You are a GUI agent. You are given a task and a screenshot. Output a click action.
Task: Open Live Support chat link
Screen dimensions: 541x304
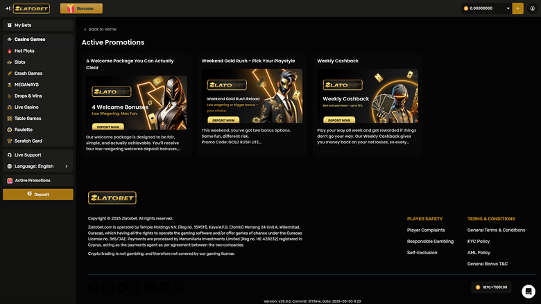point(38,155)
